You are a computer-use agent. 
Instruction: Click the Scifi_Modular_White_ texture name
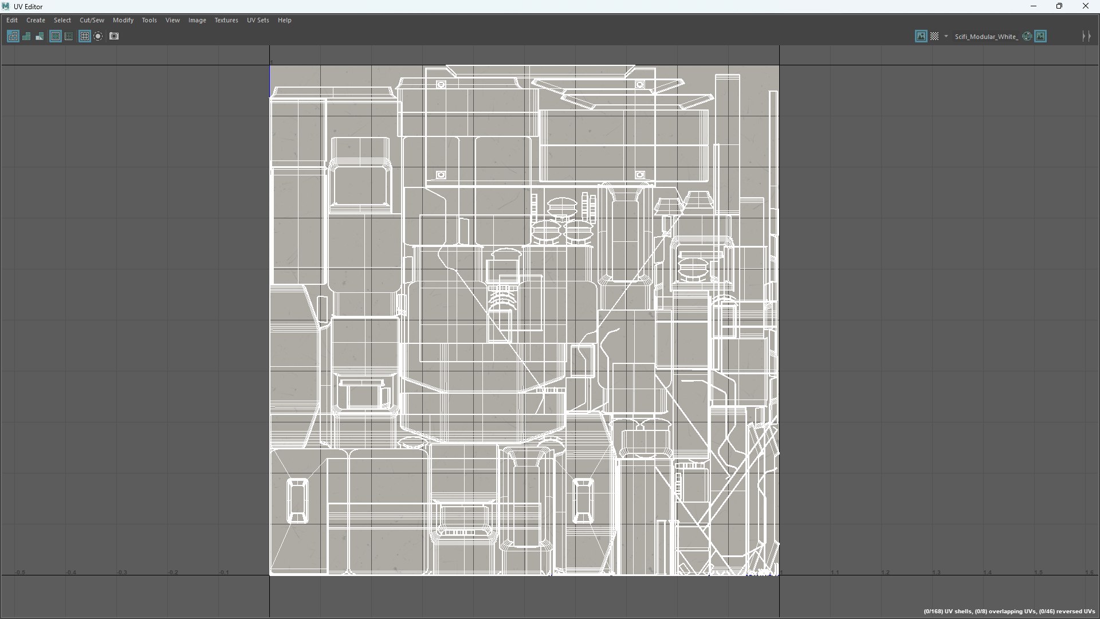[x=986, y=37]
